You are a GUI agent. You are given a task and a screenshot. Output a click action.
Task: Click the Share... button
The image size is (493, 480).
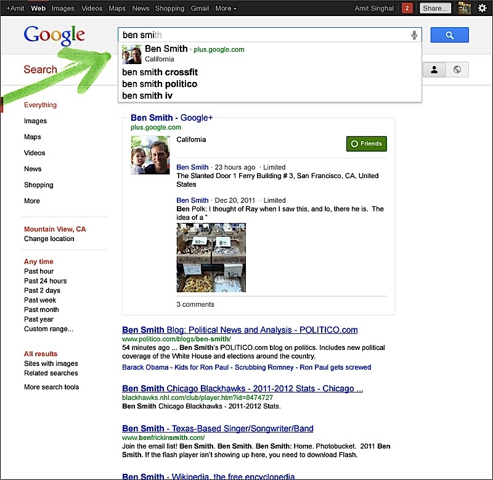[435, 9]
